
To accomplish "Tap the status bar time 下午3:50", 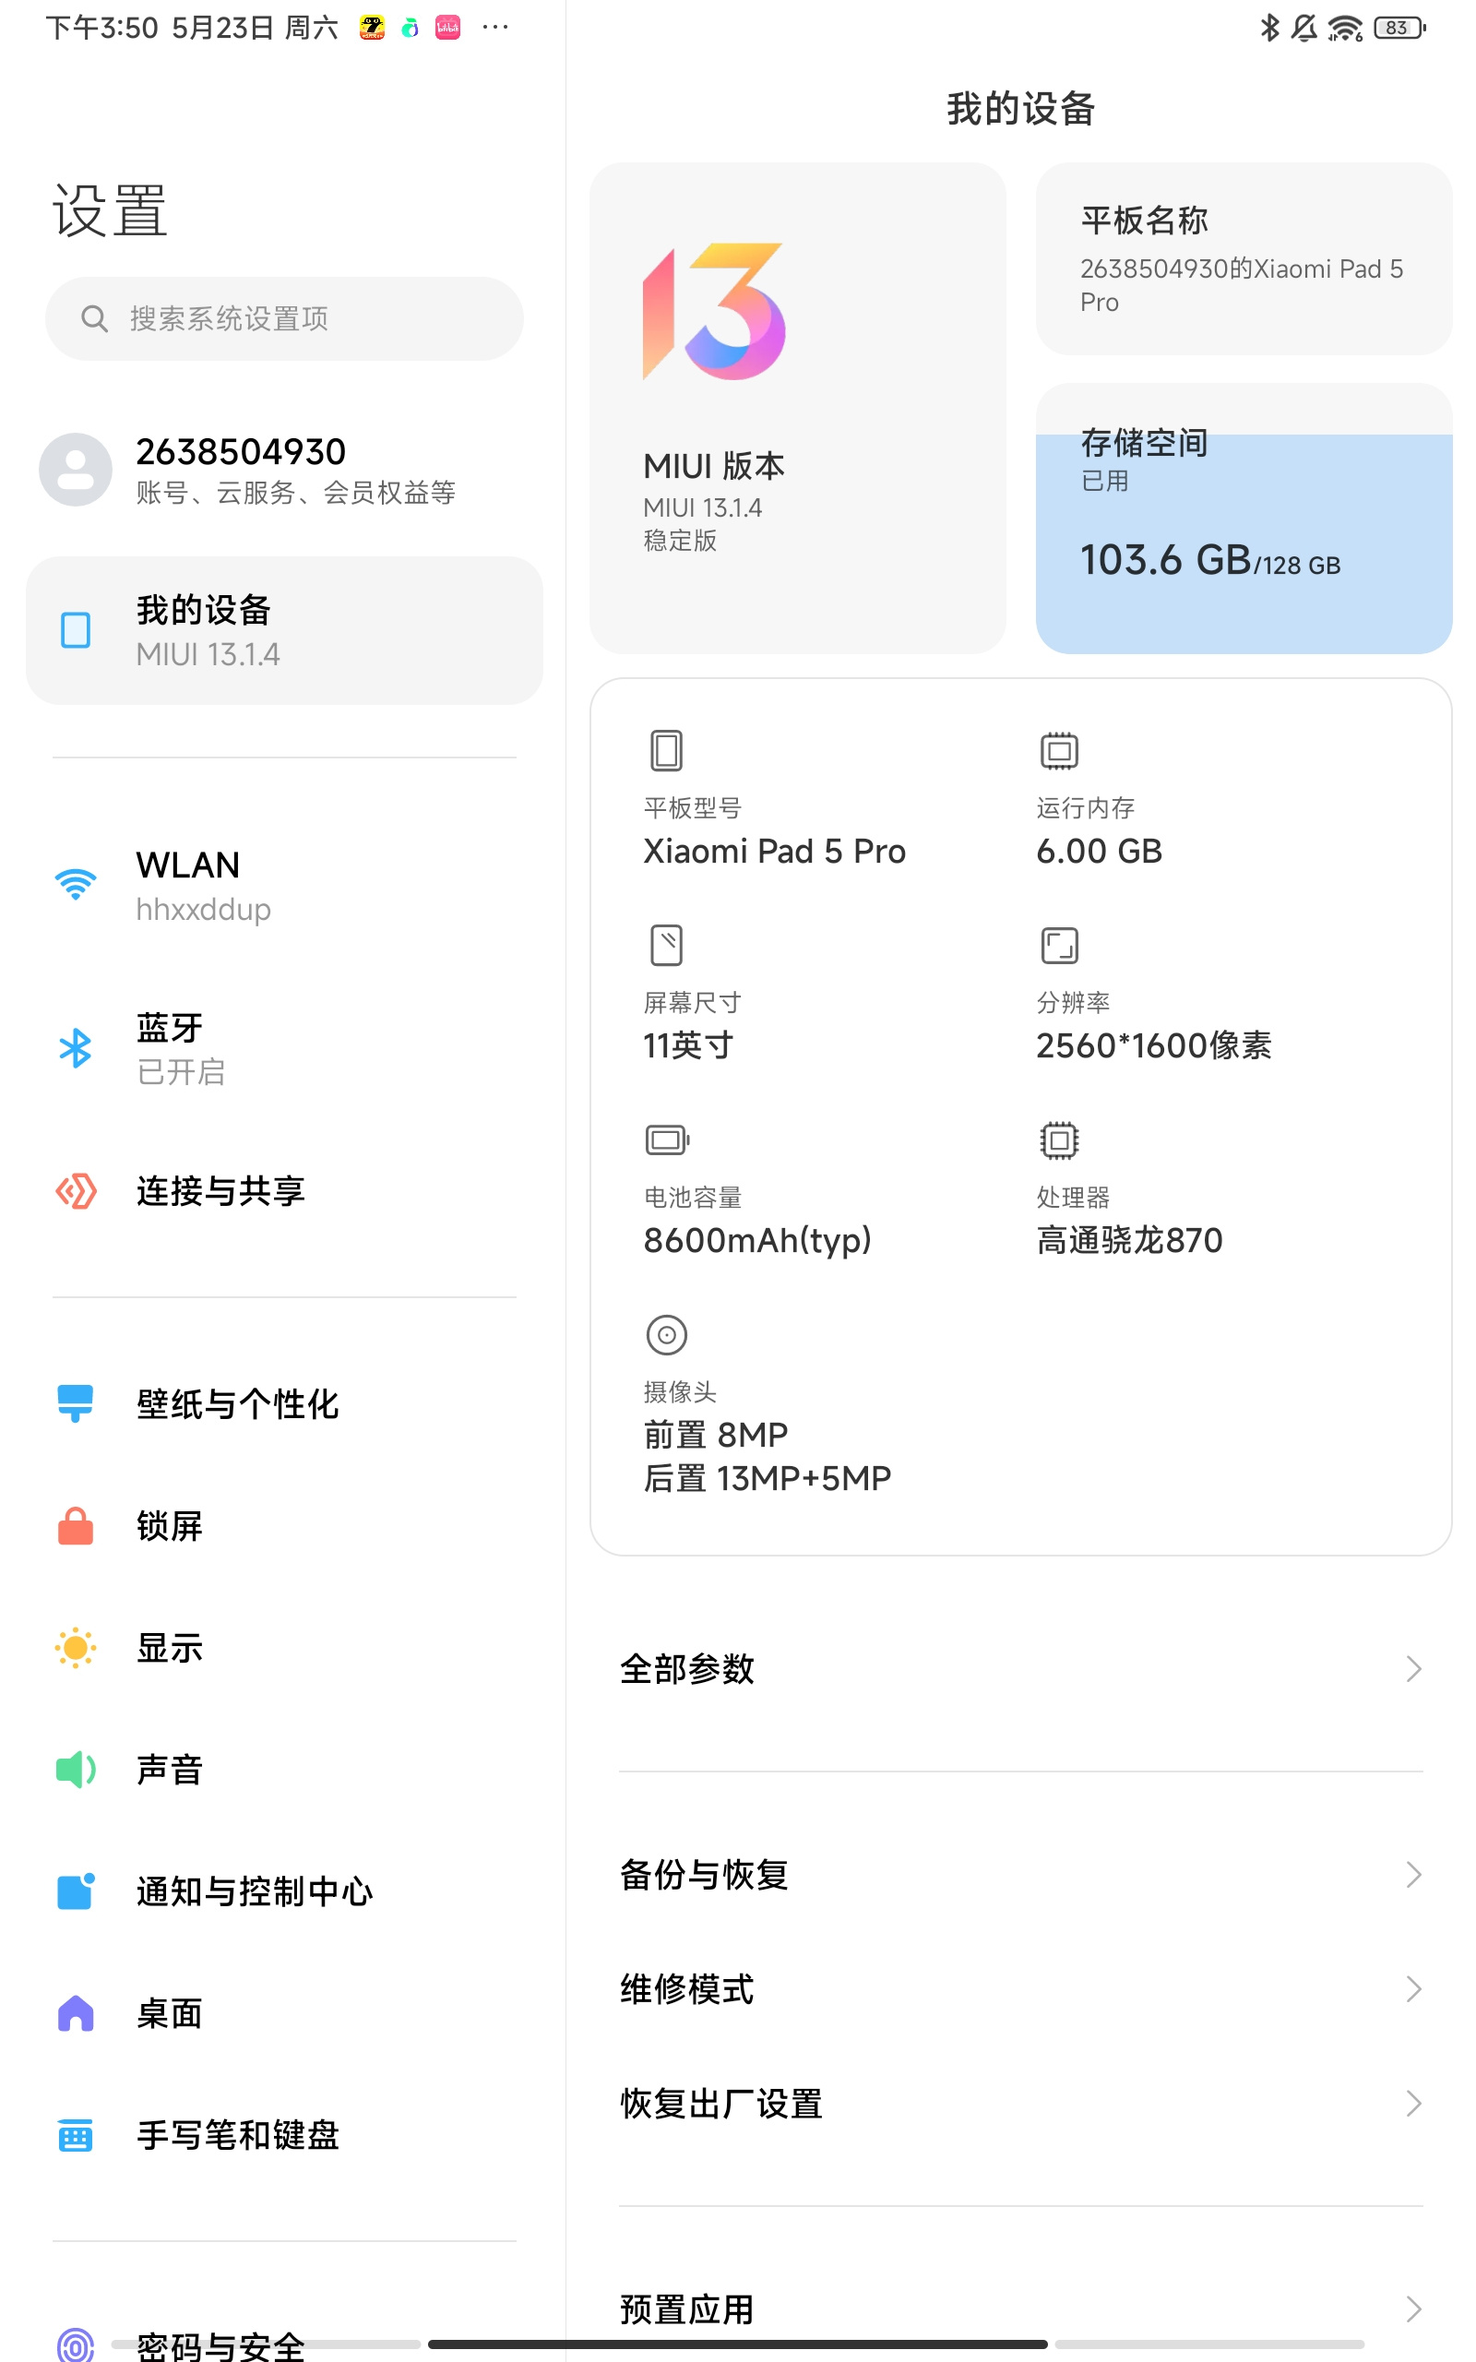I will click(101, 28).
